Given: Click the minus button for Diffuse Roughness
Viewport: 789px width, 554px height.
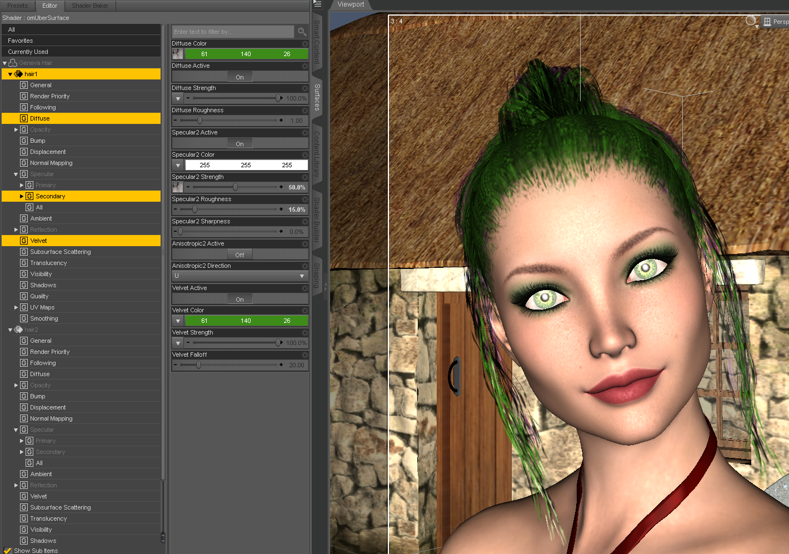Looking at the screenshot, I should pos(176,121).
